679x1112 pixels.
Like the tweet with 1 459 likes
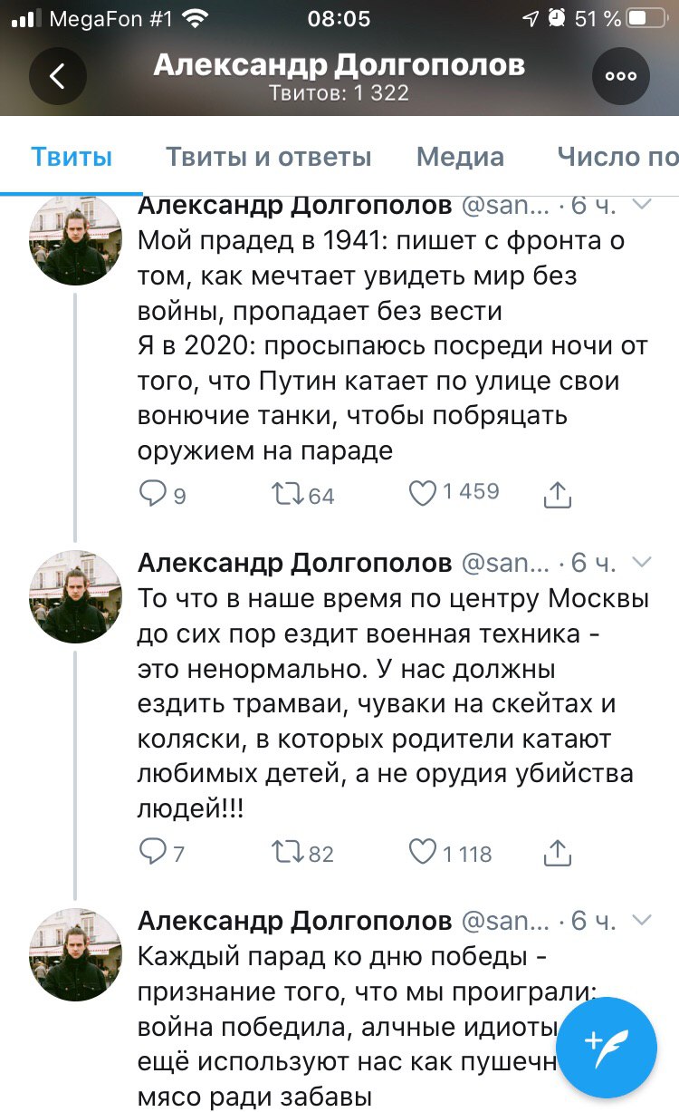[423, 493]
